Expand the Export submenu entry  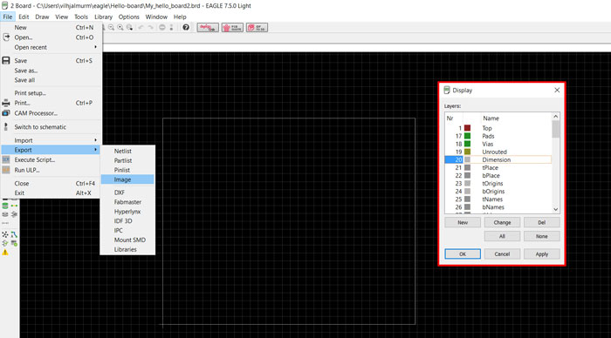(x=51, y=150)
